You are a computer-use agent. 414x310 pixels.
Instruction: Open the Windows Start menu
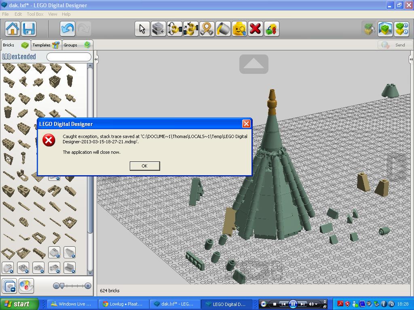click(19, 304)
